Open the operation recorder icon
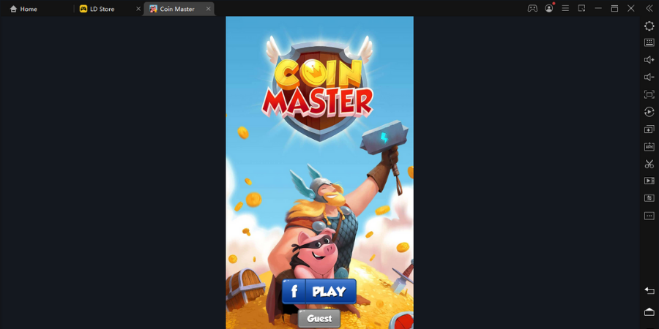Viewport: 659px width, 329px height. point(649,112)
